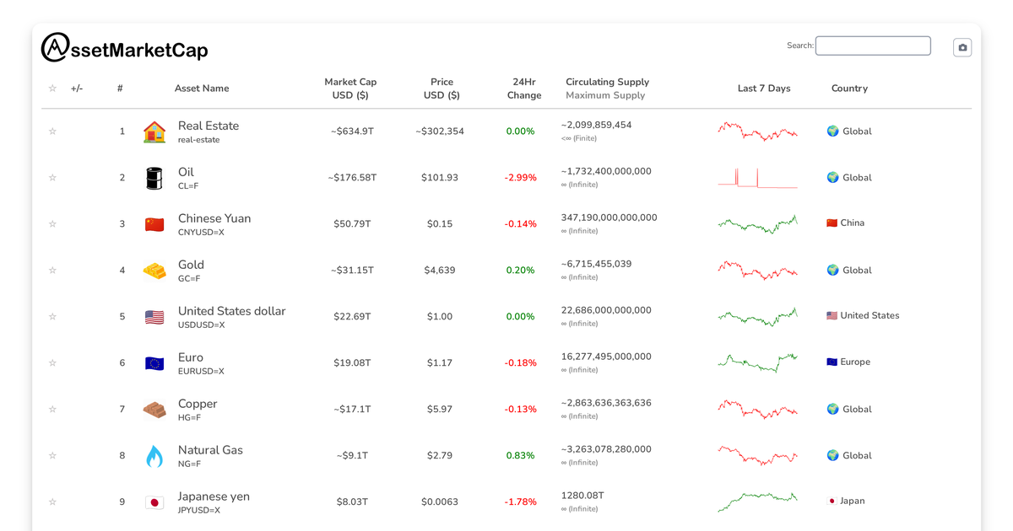1013x531 pixels.
Task: Open the Japanese yen asset link
Action: [214, 496]
